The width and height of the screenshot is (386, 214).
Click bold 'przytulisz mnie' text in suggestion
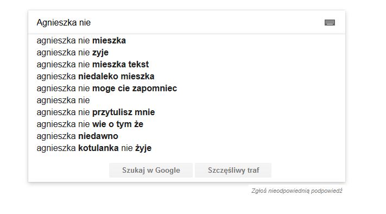click(x=124, y=112)
